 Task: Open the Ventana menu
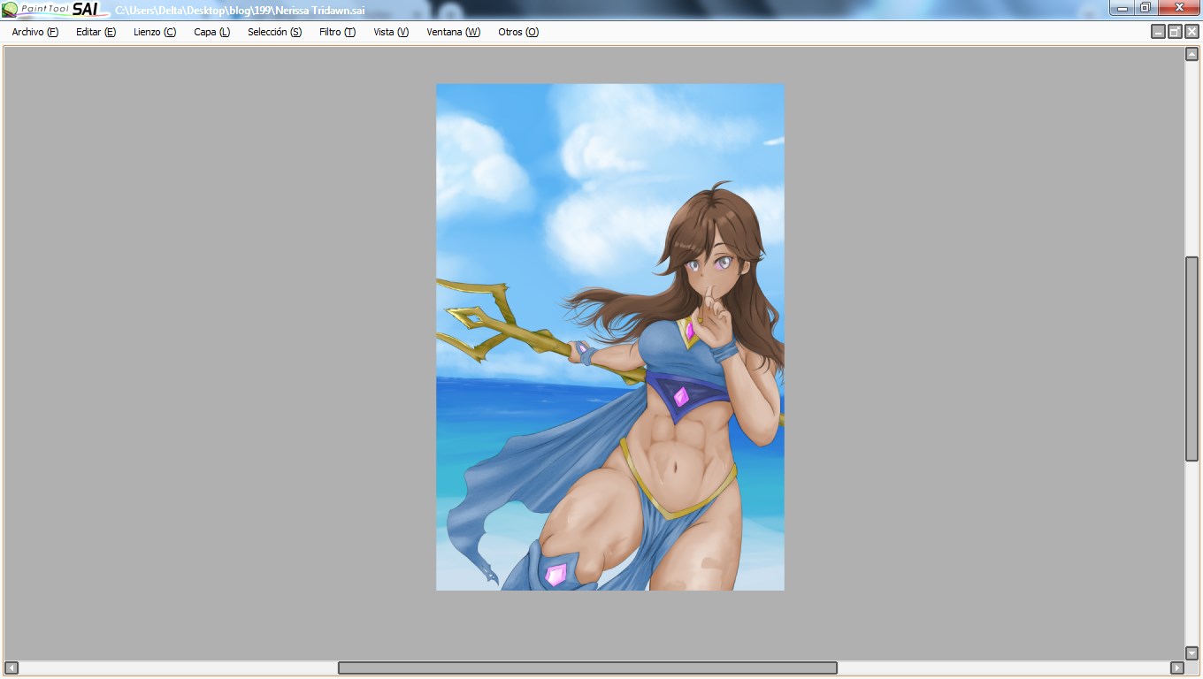pyautogui.click(x=453, y=32)
